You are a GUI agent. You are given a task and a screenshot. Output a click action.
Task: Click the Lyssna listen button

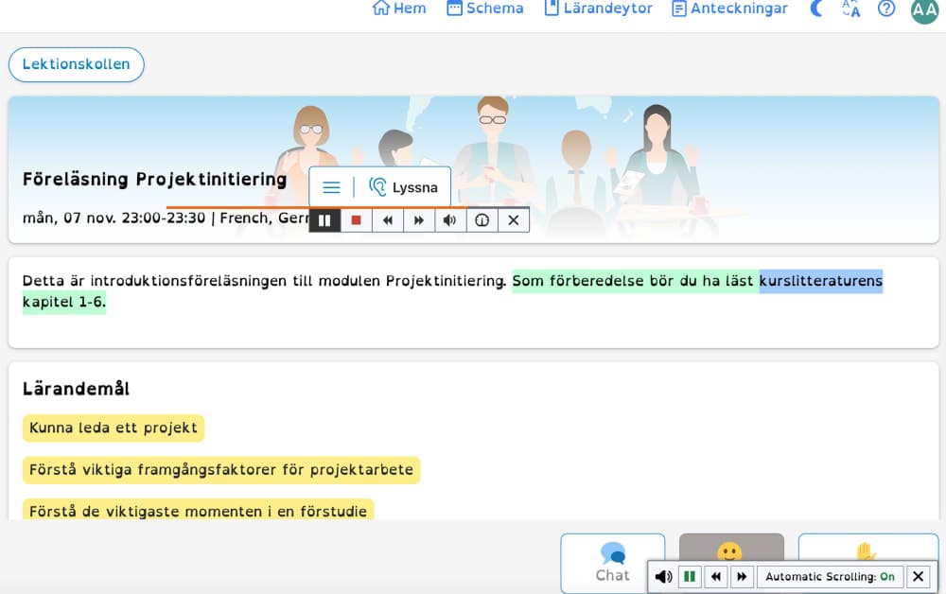404,187
